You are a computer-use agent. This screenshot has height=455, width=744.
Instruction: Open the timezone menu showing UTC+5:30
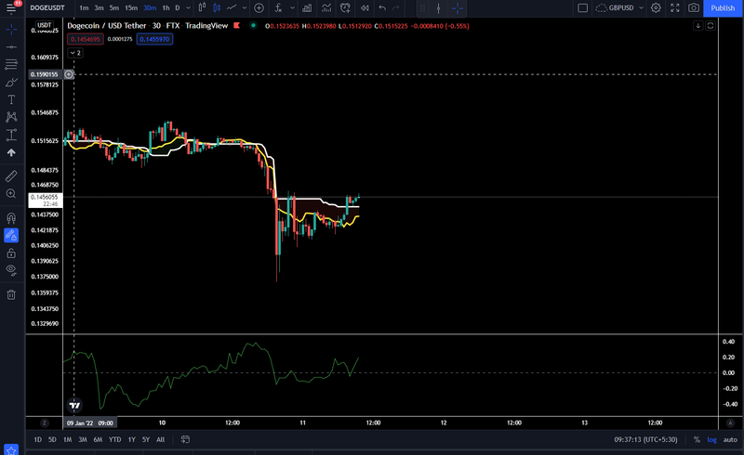coord(645,439)
